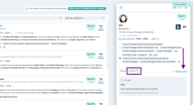This screenshot has height=105, width=193.
Task: Expand €70k – €86k salary chevron in first card
Action: coord(12,33)
